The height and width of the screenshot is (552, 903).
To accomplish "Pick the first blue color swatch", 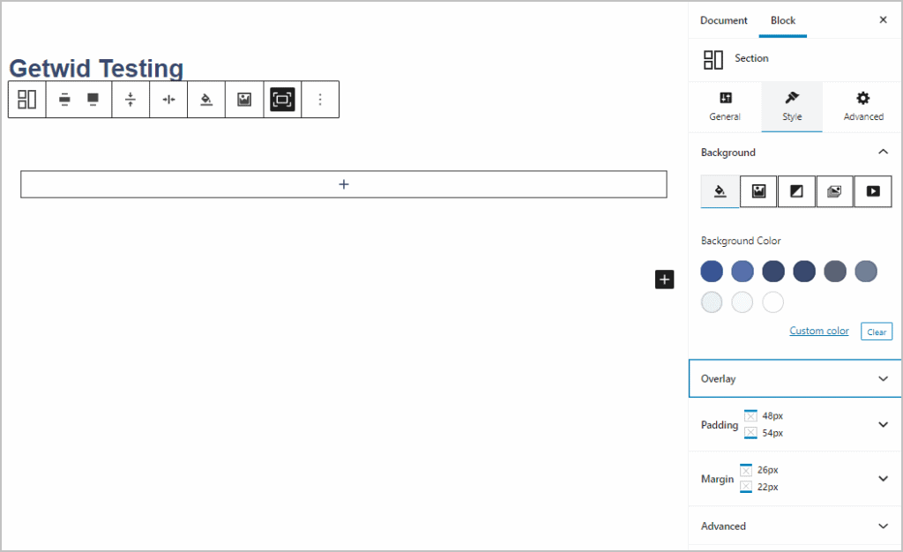I will point(712,271).
